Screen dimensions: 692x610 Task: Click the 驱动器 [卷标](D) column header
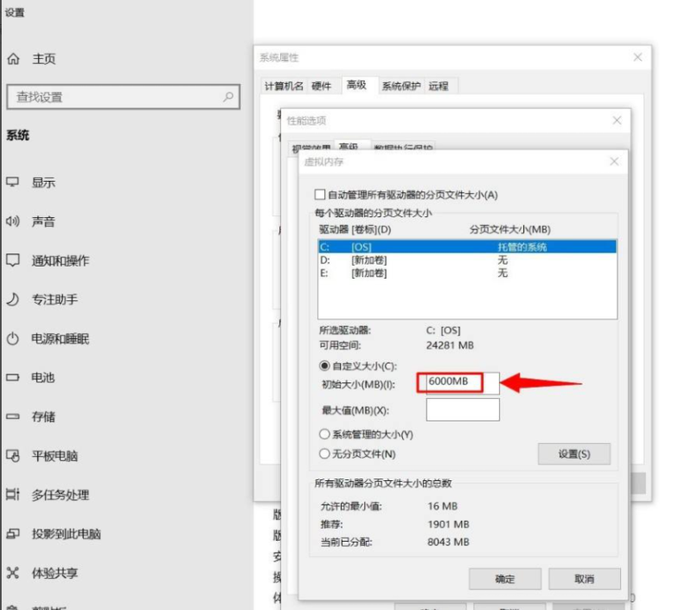coord(356,229)
